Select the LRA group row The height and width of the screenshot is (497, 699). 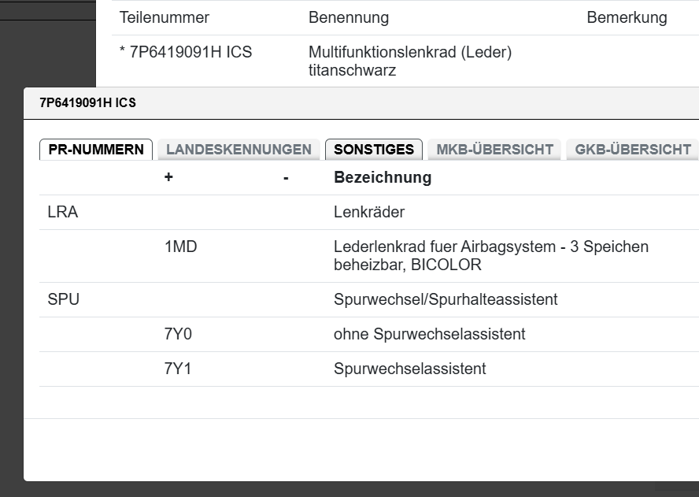coord(63,212)
